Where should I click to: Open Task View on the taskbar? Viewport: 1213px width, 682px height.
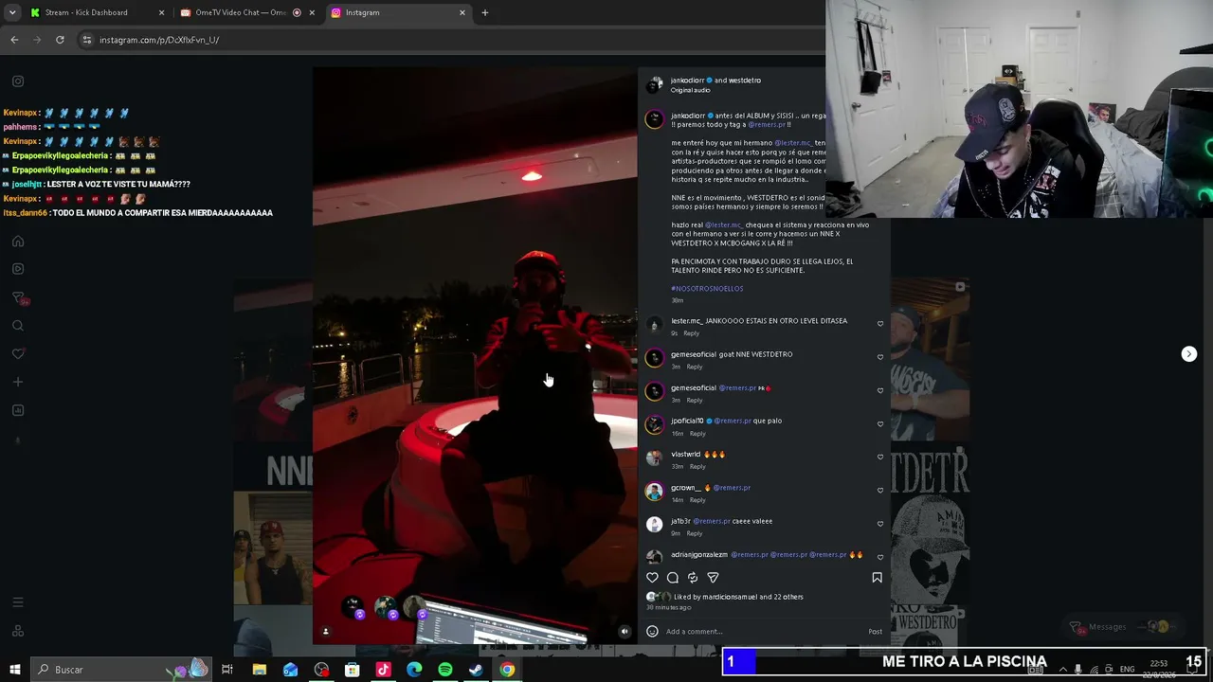[x=227, y=670]
